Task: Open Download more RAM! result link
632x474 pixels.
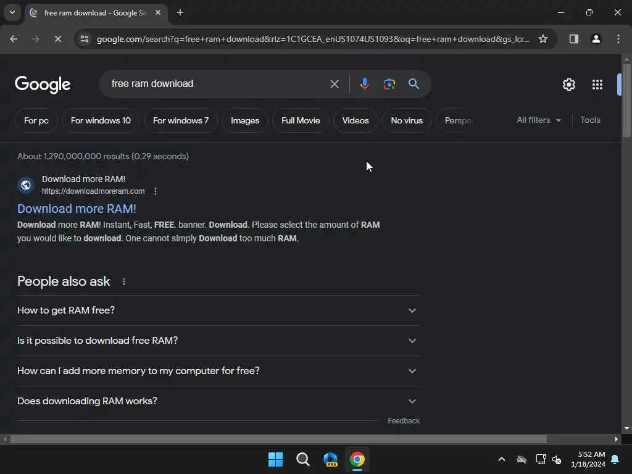Action: 77,209
